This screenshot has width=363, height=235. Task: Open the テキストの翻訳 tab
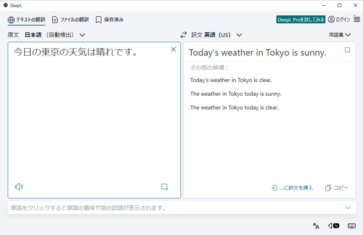click(26, 20)
